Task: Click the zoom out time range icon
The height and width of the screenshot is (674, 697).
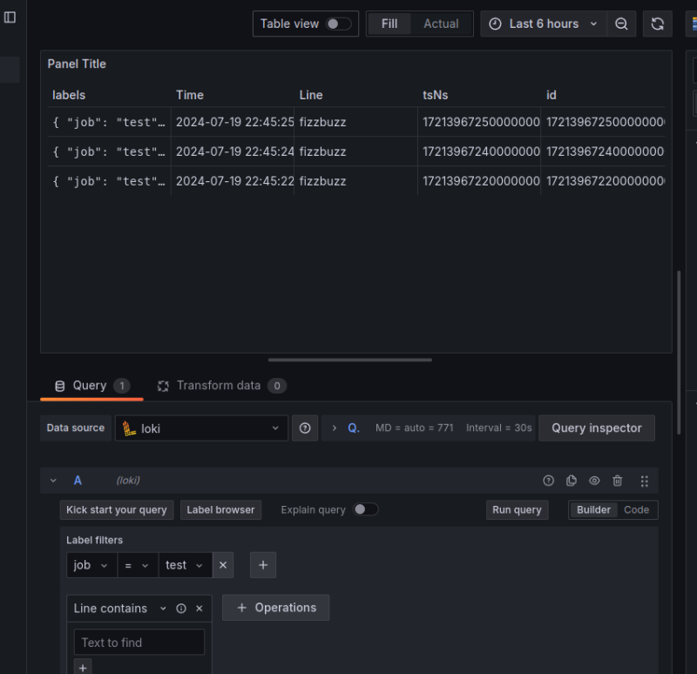Action: (x=621, y=24)
